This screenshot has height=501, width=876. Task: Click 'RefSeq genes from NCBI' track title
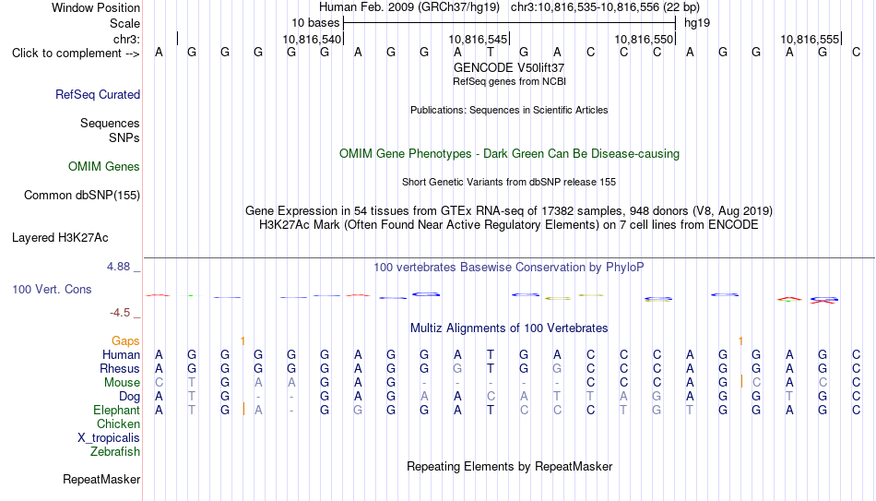[x=509, y=81]
